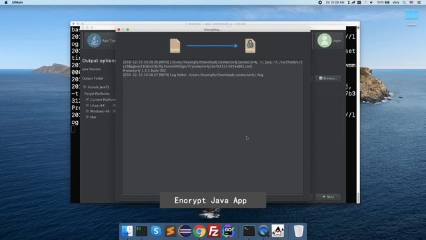Open the Trash in the dock
The height and width of the screenshot is (240, 426).
click(x=299, y=231)
